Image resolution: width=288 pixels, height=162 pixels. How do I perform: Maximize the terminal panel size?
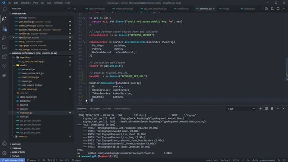(x=278, y=109)
